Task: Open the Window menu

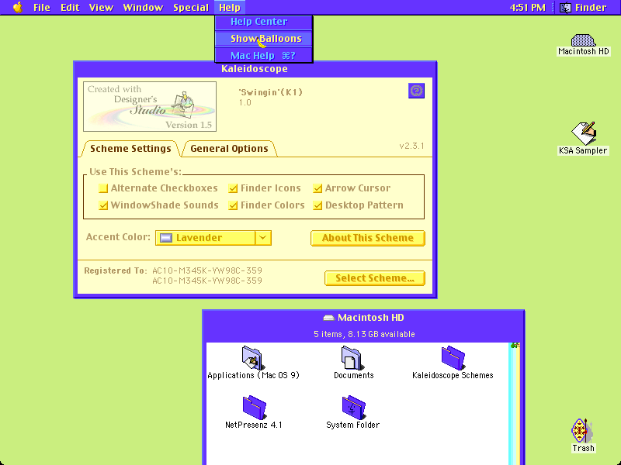Action: [143, 8]
